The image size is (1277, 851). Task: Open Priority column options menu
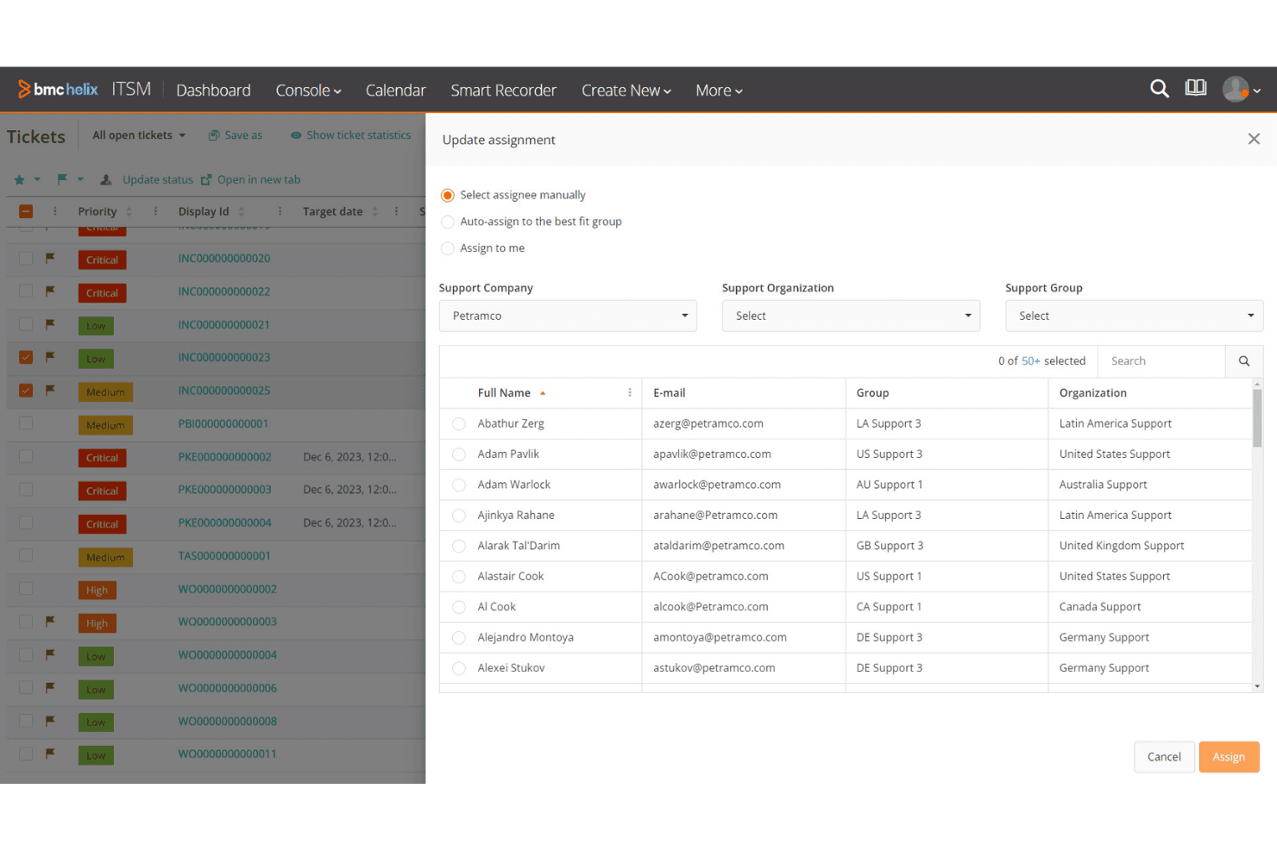tap(155, 211)
